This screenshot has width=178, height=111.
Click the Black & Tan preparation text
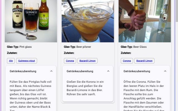(31, 95)
